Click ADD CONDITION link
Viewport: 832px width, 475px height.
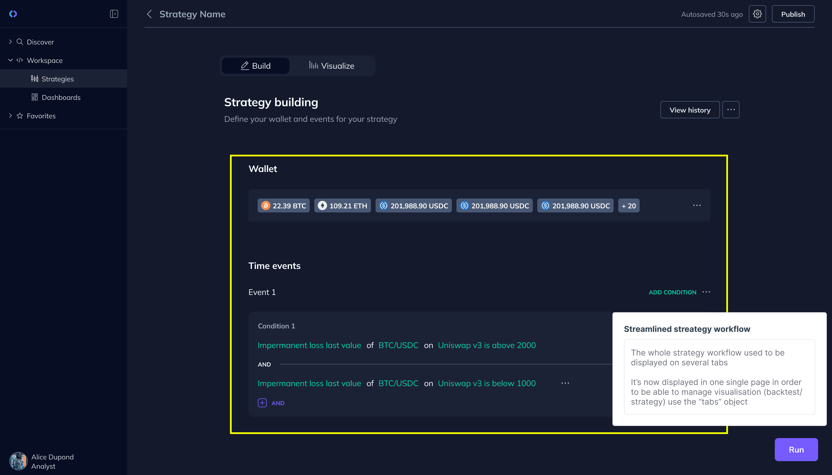(x=672, y=292)
